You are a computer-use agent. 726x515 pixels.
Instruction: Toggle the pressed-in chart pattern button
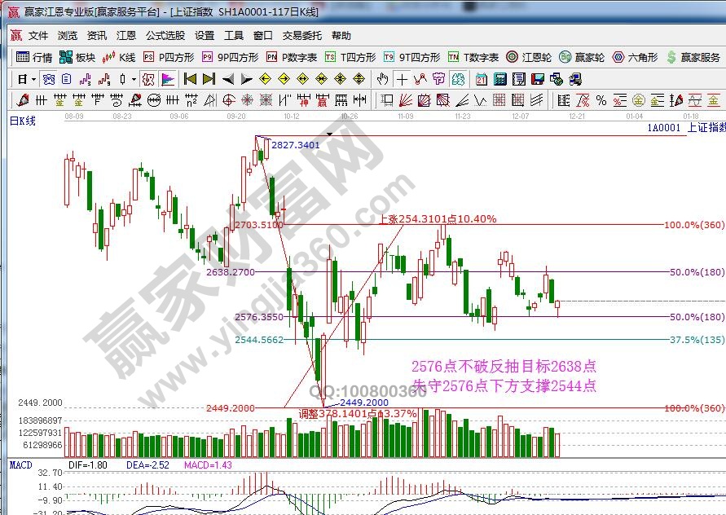tap(147, 79)
